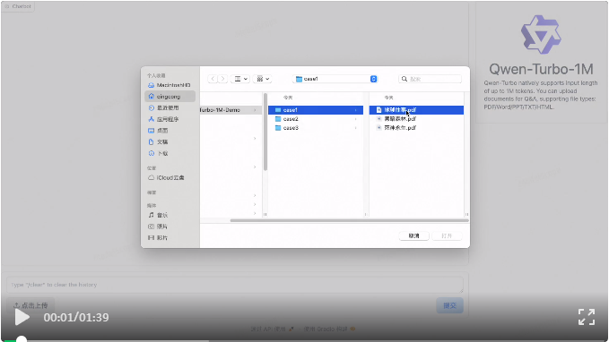Click the blue submit button
609x342 pixels.
[x=449, y=305]
